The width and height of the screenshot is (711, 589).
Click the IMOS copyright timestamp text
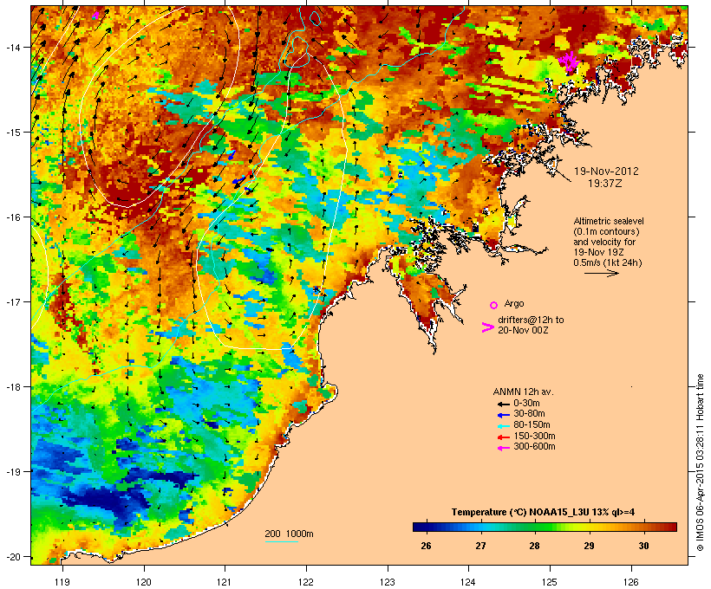click(x=700, y=463)
